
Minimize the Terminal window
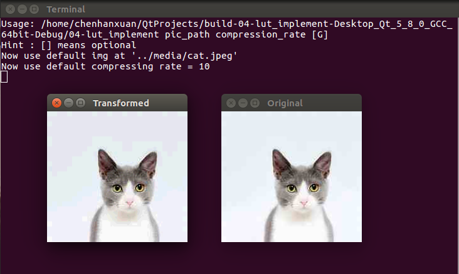click(x=22, y=9)
